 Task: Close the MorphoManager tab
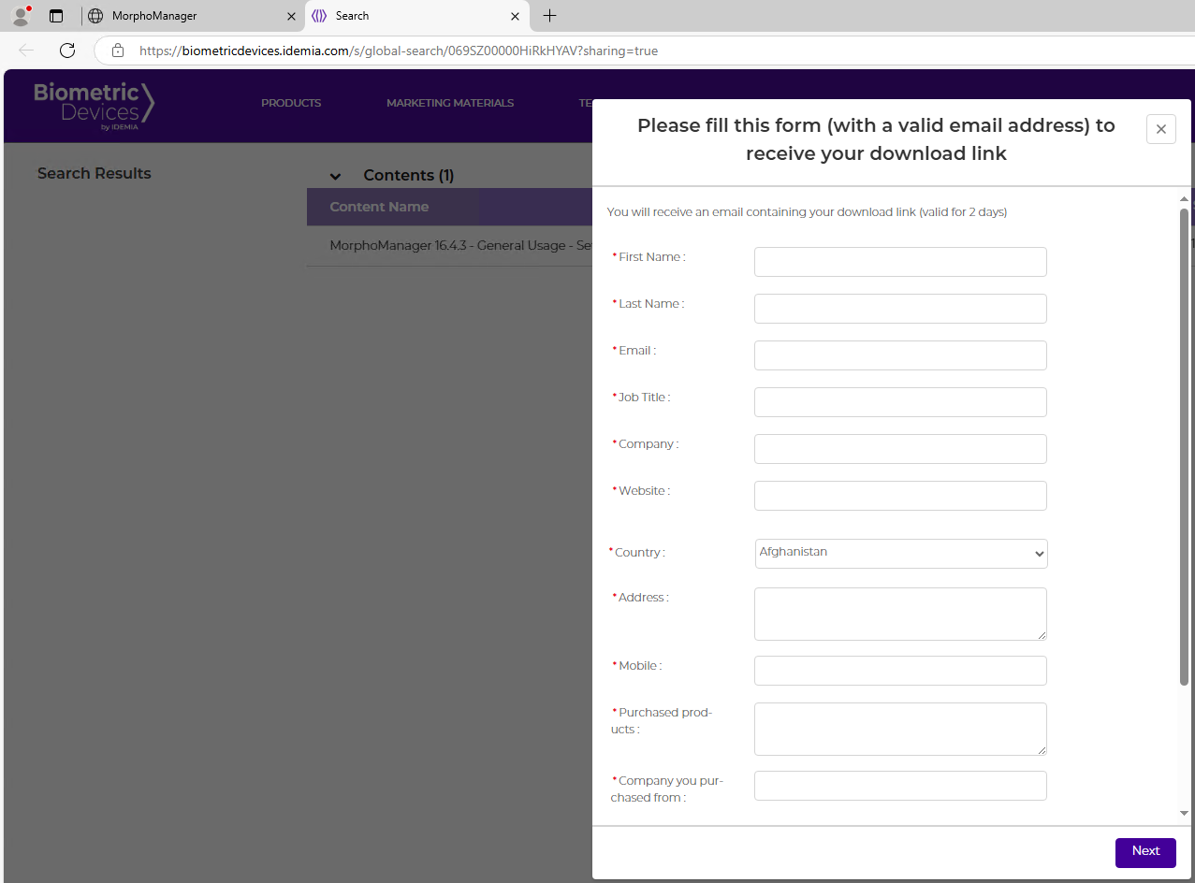(x=290, y=16)
